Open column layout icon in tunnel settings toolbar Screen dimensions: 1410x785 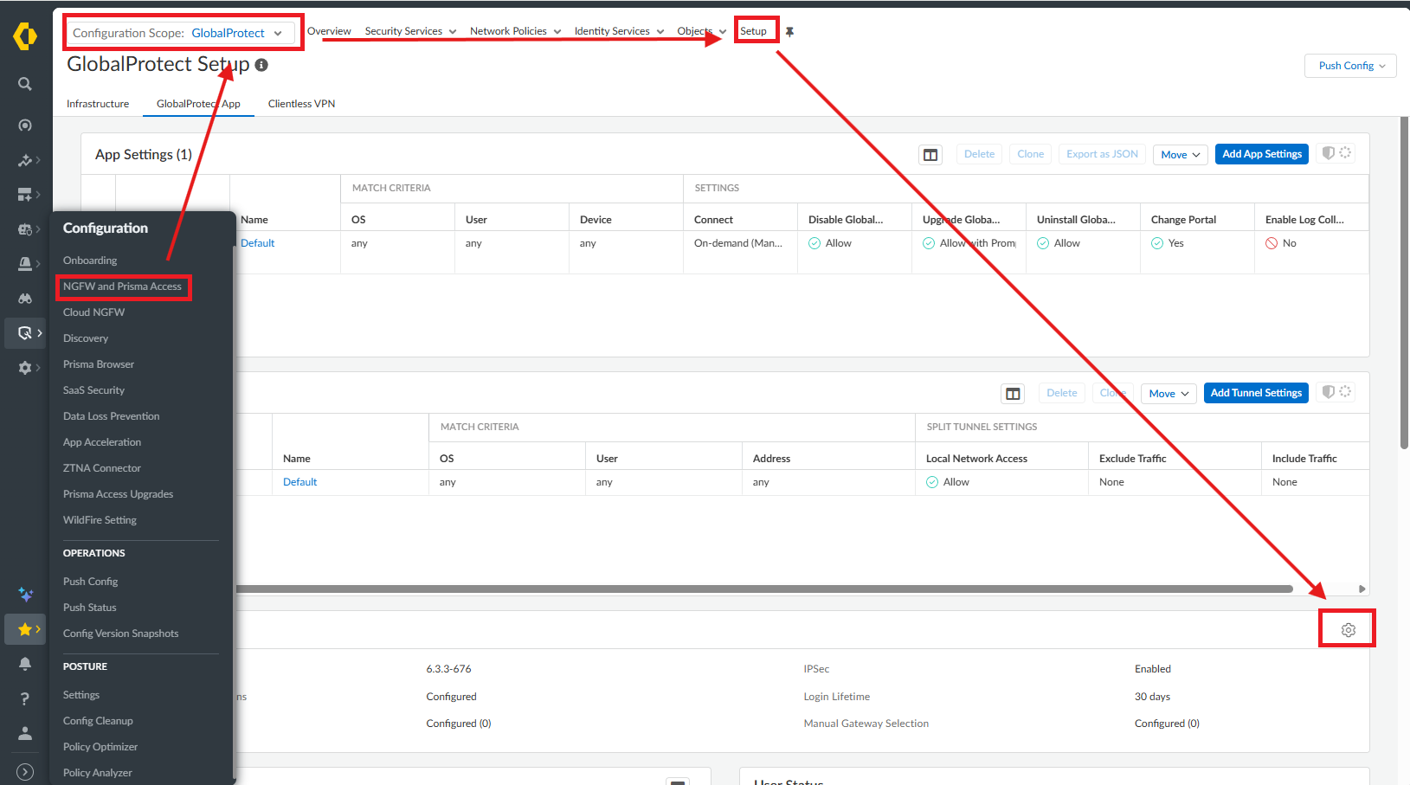(1013, 394)
